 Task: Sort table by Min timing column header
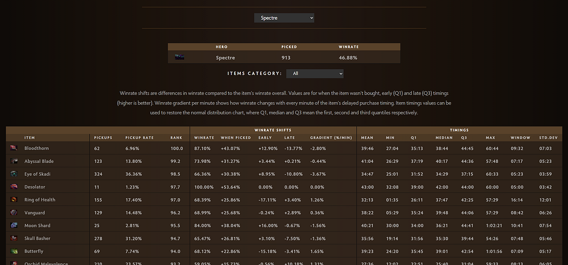coord(390,137)
